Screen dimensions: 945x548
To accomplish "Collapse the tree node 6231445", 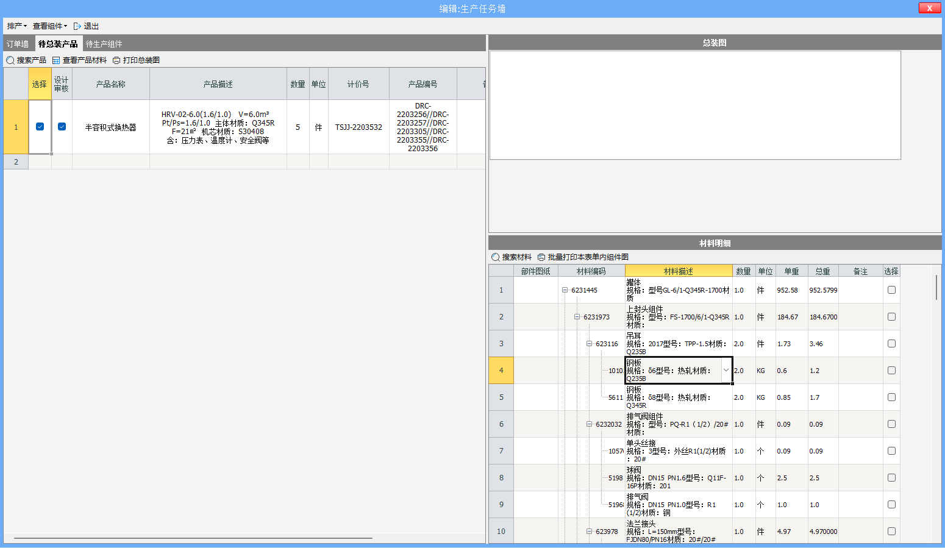I will coord(565,290).
